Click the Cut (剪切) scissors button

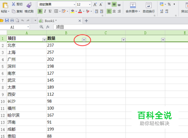(x=17, y=4)
